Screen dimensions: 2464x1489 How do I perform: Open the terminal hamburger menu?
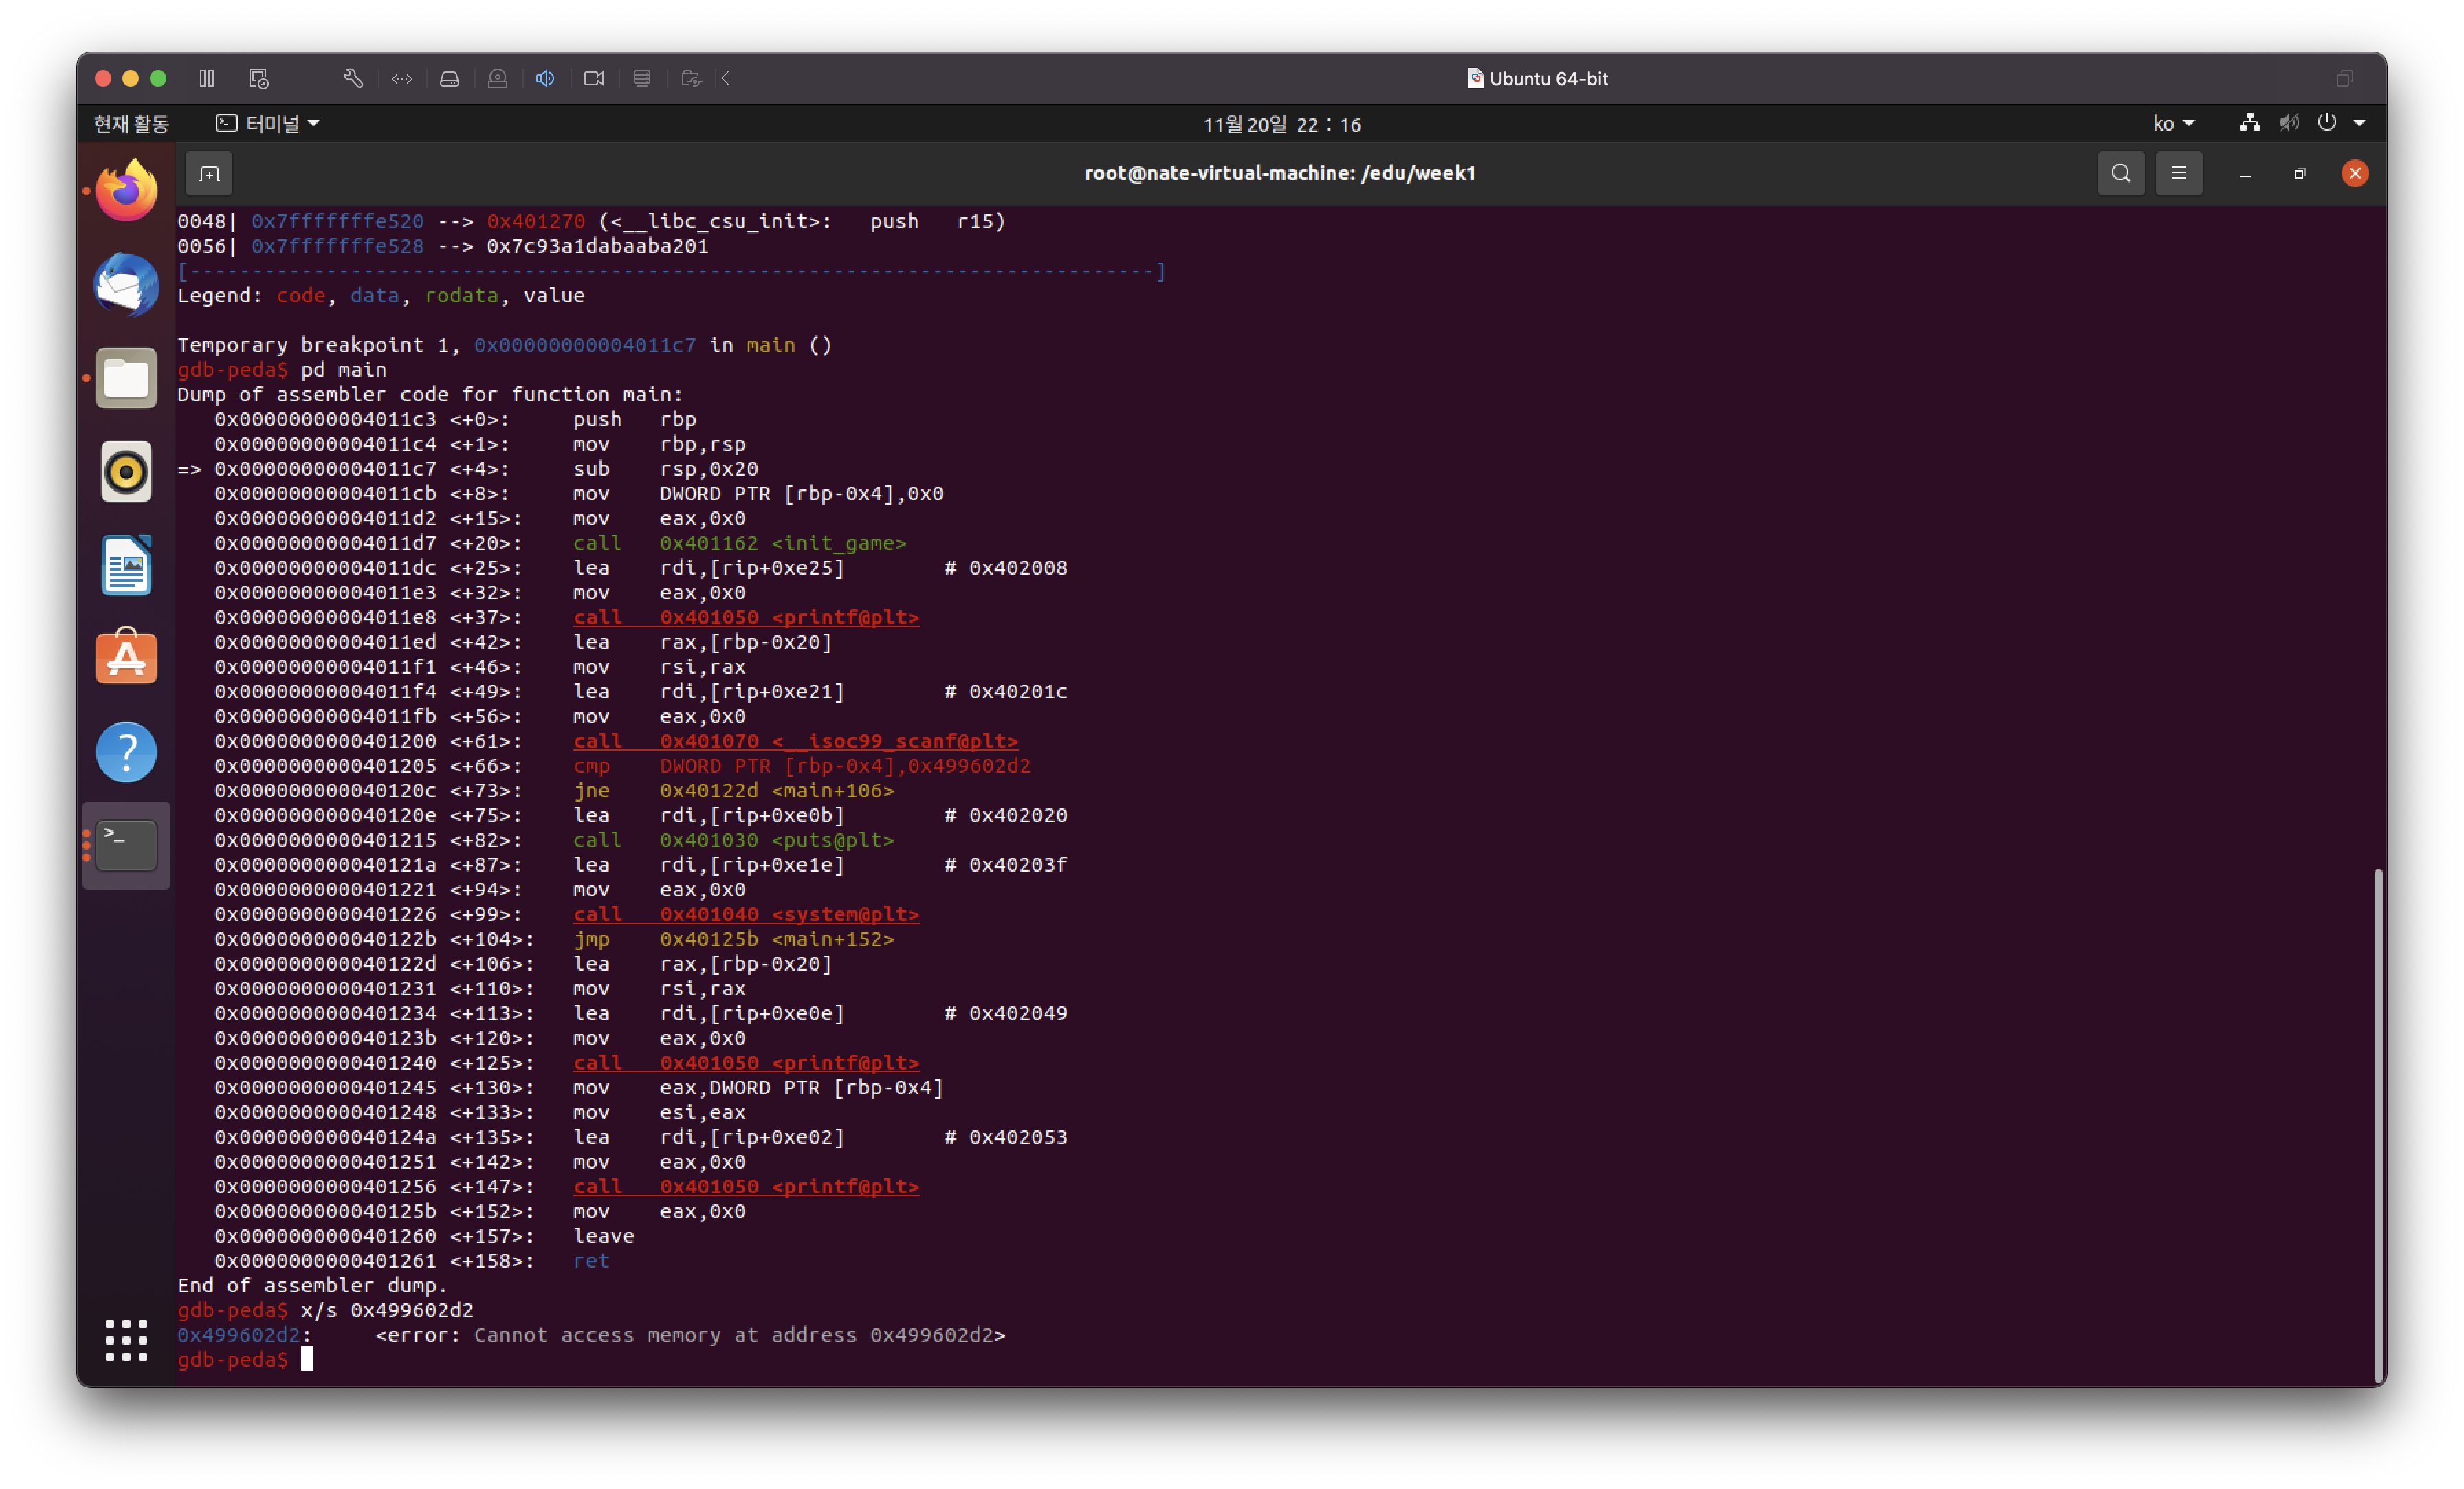point(2178,173)
